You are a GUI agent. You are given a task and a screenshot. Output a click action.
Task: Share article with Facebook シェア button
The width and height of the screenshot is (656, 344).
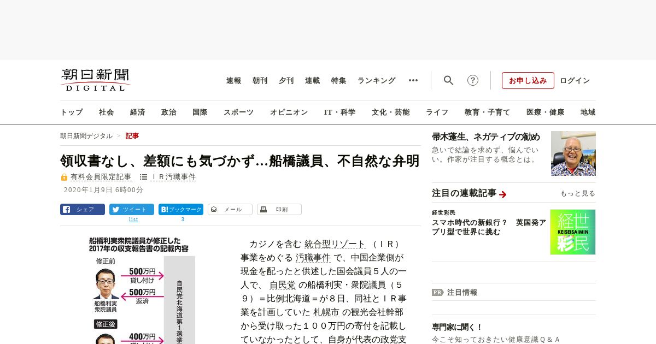click(83, 209)
